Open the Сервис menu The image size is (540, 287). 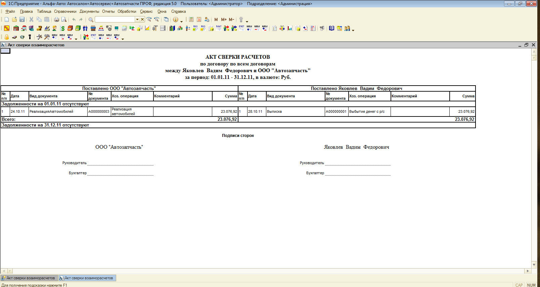point(146,11)
